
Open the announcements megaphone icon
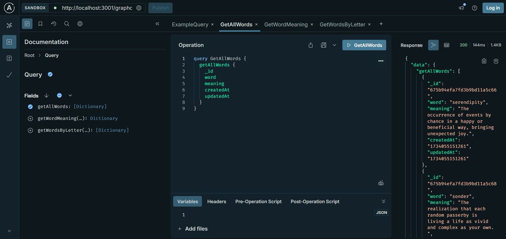pos(462,8)
